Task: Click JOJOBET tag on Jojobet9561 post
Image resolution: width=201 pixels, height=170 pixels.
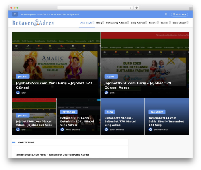Action: [111, 76]
